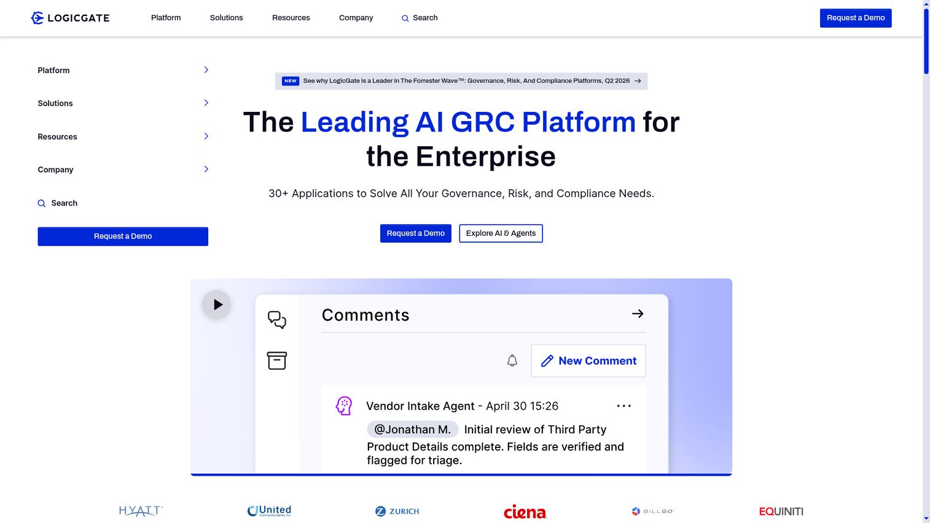Screen dimensions: 930x523
Task: Open the Resources menu in top navigation
Action: [291, 18]
